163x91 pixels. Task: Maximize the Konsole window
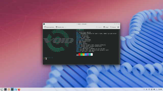117,24
